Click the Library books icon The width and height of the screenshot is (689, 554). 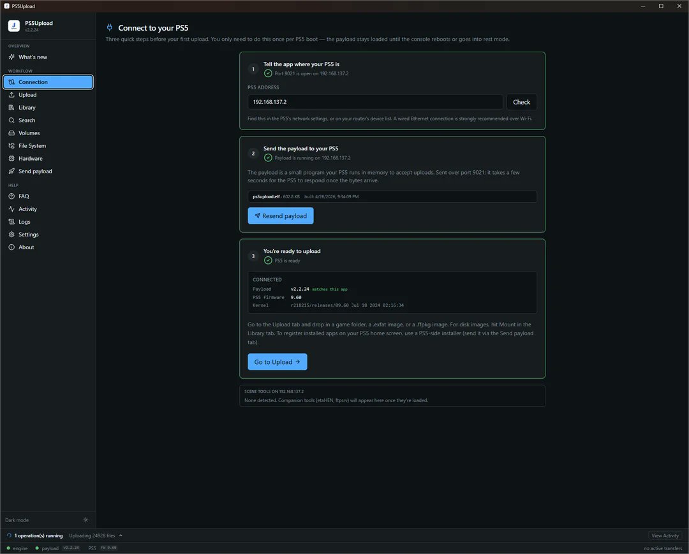[11, 108]
